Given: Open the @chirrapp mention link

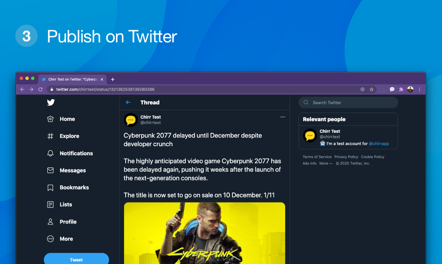Looking at the screenshot, I should coord(379,143).
